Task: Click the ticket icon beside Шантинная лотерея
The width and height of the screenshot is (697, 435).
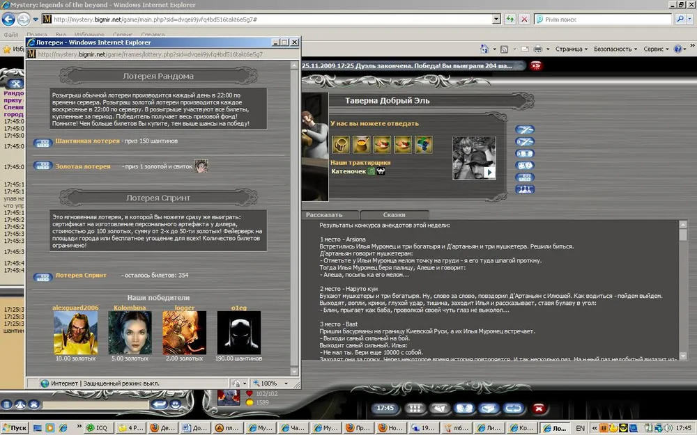Action: pos(43,143)
